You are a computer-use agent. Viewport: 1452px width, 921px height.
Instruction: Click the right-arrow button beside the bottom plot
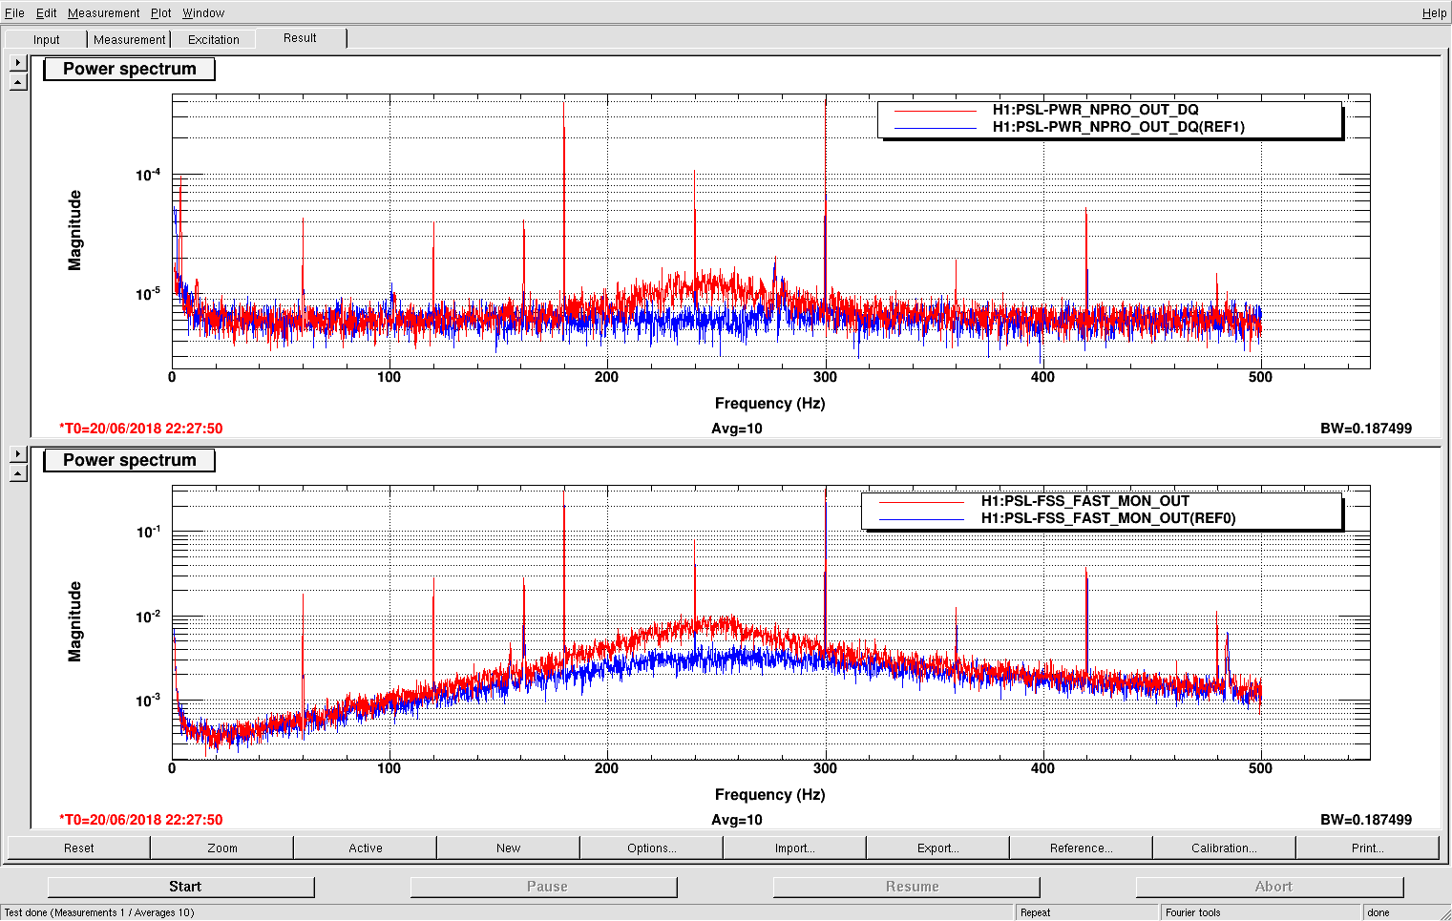[x=17, y=454]
